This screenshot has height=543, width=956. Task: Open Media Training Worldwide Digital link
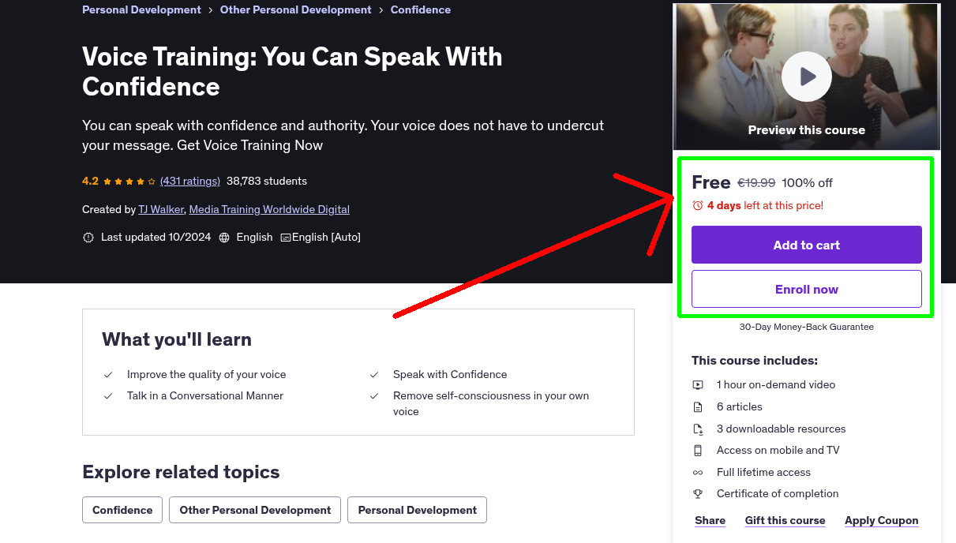[x=269, y=210]
